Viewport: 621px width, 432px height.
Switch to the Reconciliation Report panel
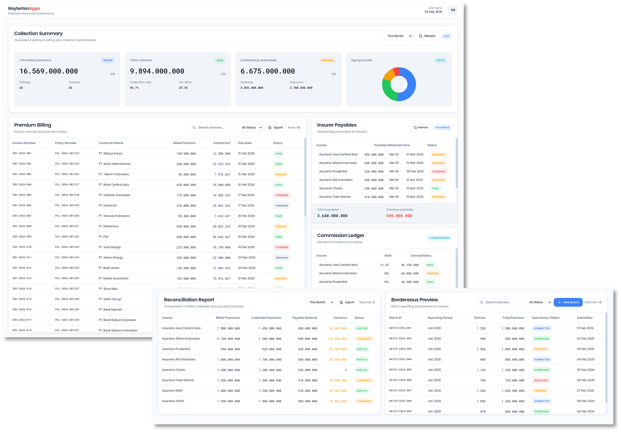tap(188, 300)
